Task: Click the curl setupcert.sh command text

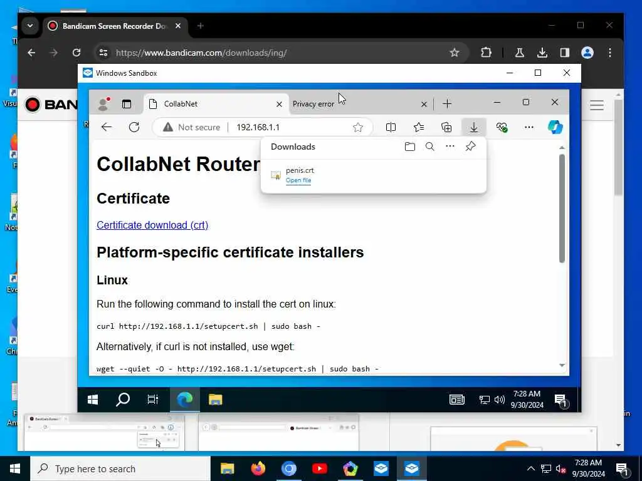Action: [x=208, y=326]
